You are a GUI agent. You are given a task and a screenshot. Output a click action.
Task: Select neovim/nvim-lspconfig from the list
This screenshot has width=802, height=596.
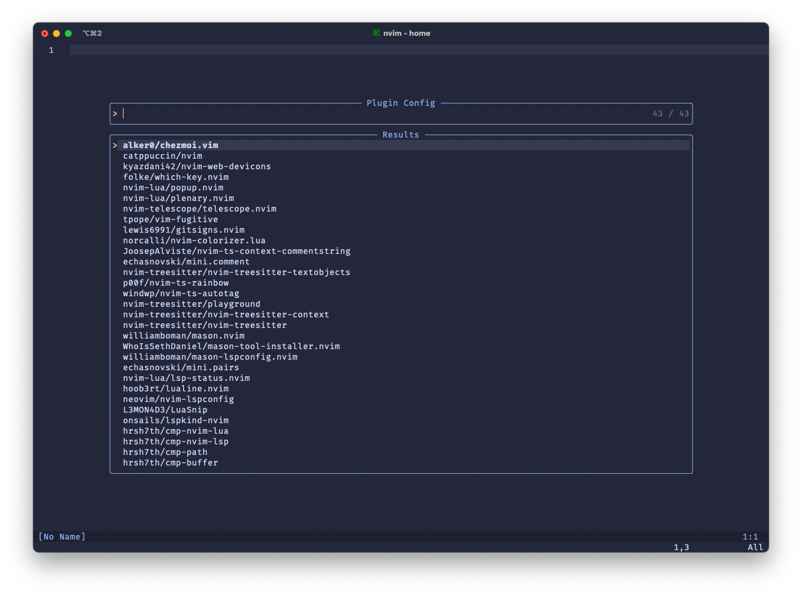178,399
